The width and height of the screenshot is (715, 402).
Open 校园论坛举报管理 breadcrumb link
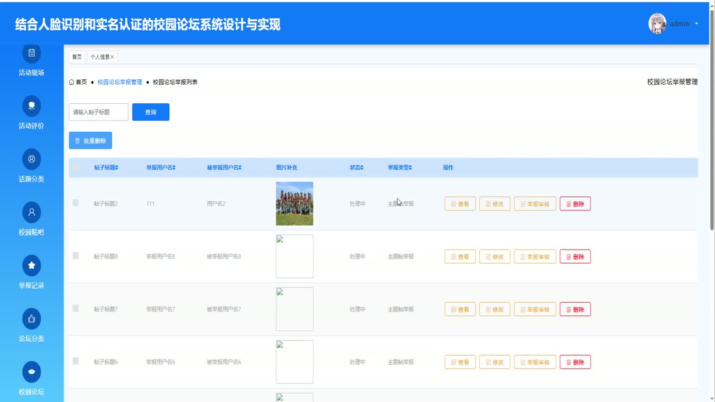pos(120,82)
